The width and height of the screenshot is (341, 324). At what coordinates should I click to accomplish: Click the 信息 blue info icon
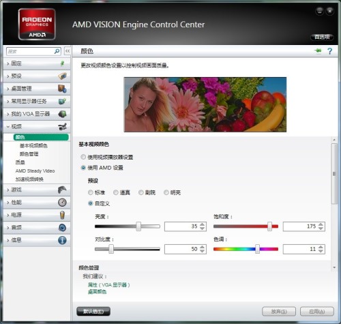pyautogui.click(x=62, y=240)
